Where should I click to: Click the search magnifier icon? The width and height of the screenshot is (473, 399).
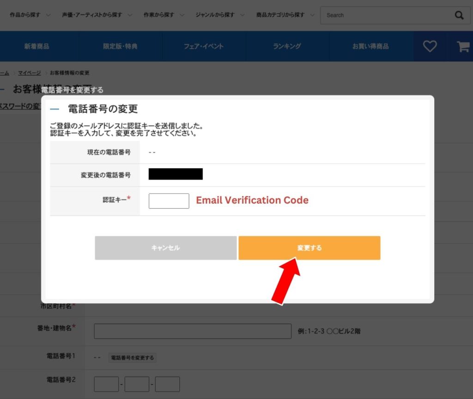(459, 15)
